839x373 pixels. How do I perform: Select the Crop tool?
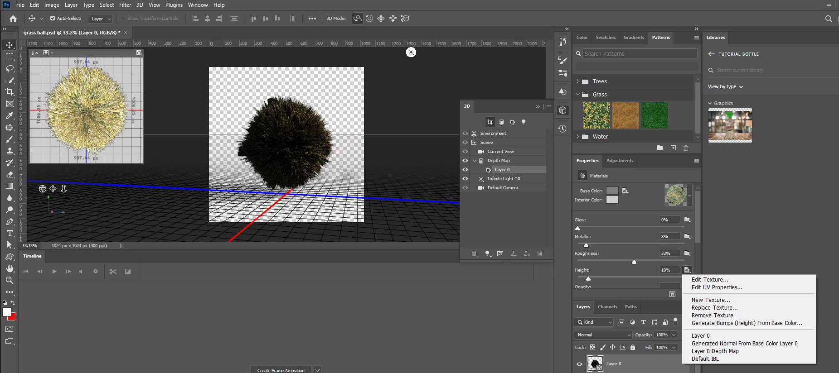(x=10, y=92)
